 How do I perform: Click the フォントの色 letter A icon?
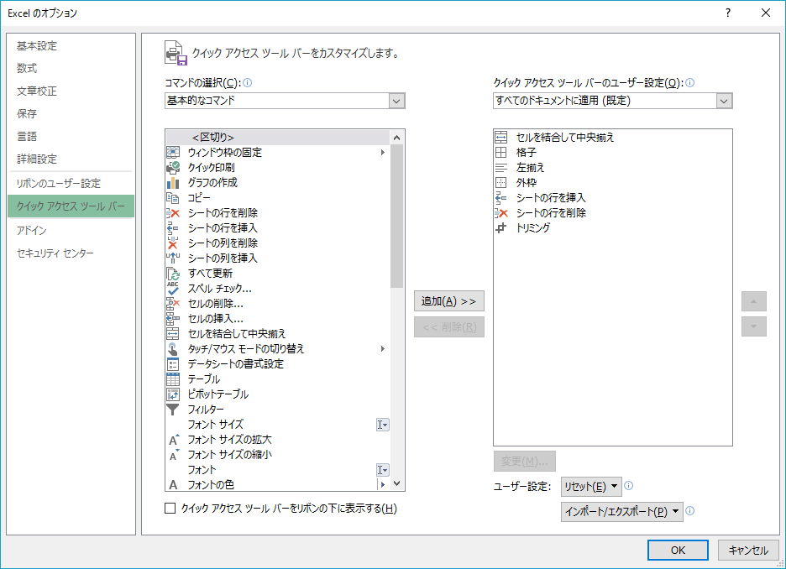tap(173, 485)
